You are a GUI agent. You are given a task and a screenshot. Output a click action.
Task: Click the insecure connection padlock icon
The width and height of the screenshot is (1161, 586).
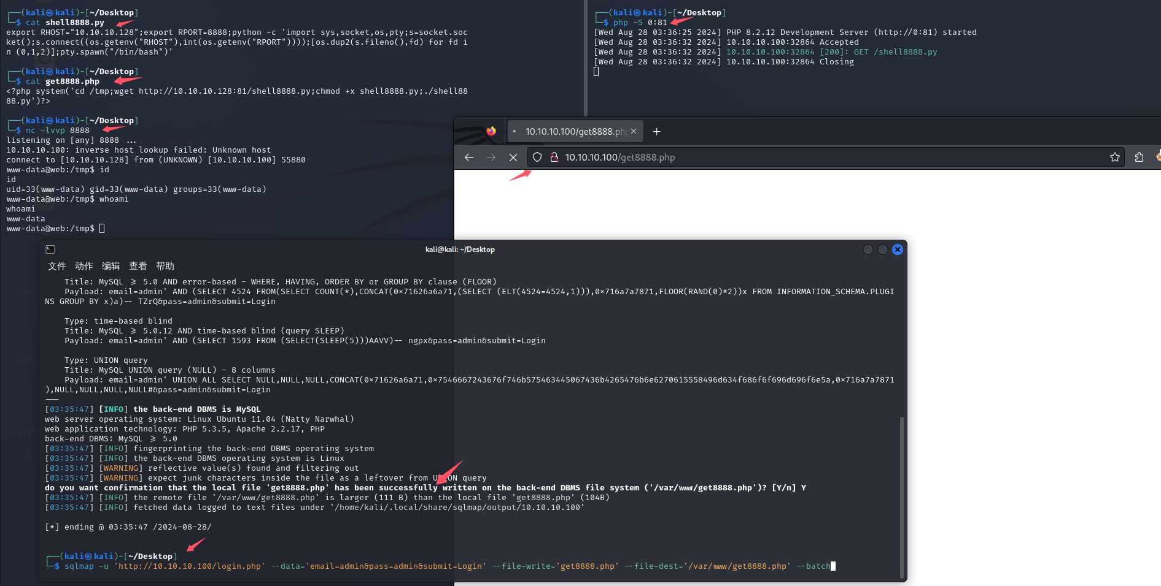(x=554, y=157)
